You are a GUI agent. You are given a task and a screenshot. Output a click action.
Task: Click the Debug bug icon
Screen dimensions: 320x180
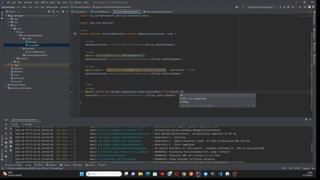point(284,7)
